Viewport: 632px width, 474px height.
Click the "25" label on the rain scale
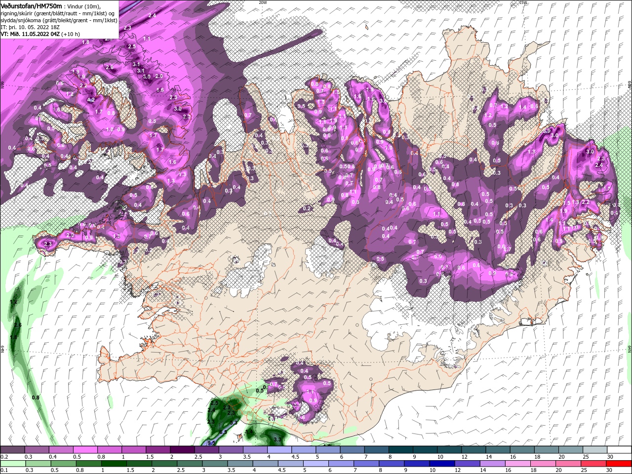(585, 471)
